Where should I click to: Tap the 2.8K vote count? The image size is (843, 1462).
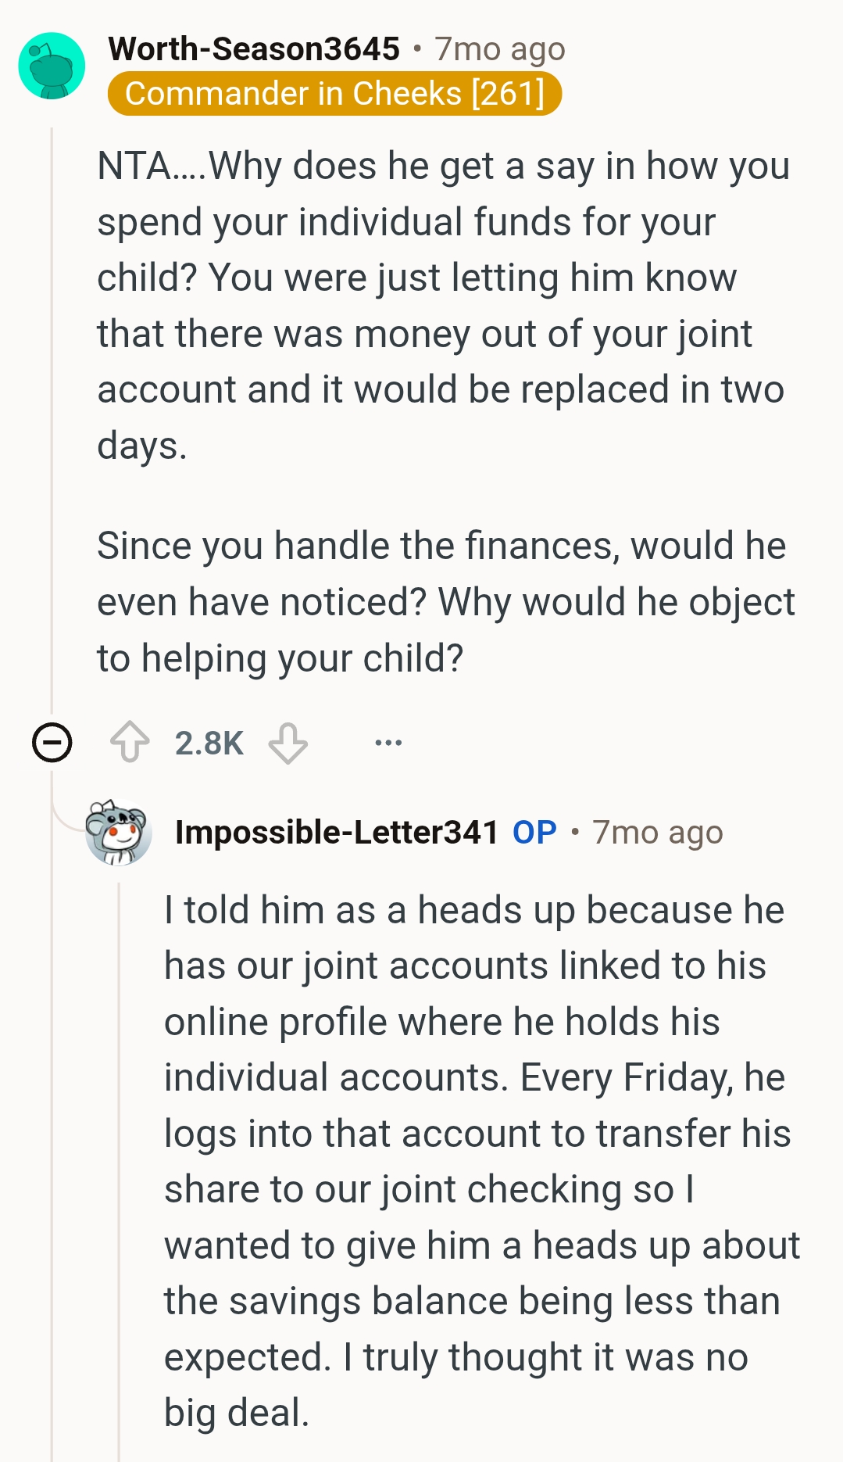[x=209, y=743]
